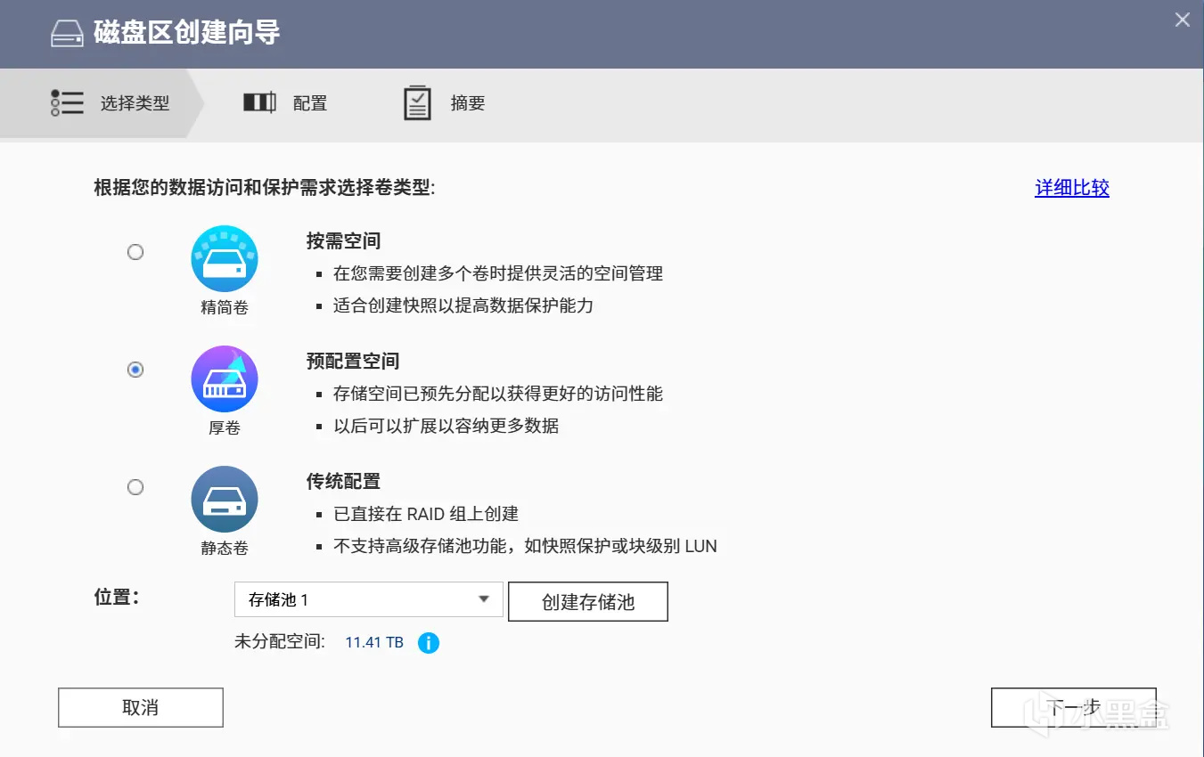The height and width of the screenshot is (757, 1204).
Task: Choose the 预配置空间 radio button
Action: tap(135, 370)
